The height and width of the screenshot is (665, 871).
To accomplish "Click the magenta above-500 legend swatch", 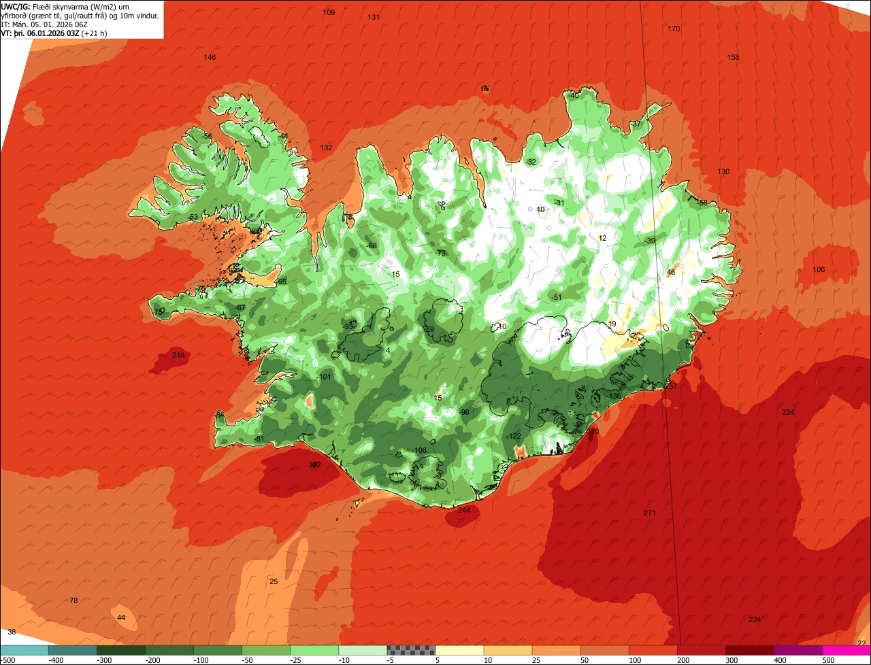I will click(847, 650).
